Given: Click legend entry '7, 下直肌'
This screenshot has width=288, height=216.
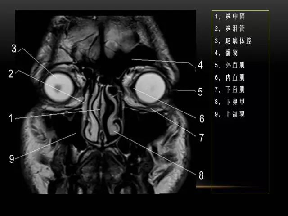Looking at the screenshot, I should [230, 90].
